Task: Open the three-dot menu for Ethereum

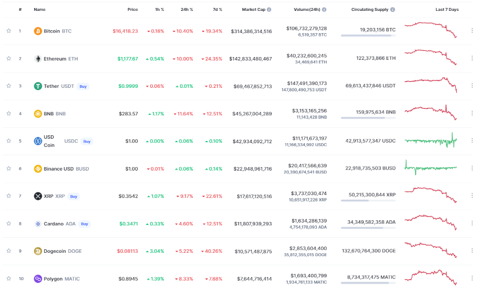Action: point(472,58)
